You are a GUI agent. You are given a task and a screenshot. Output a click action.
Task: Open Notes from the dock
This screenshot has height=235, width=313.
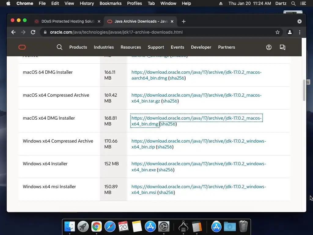(x=137, y=227)
